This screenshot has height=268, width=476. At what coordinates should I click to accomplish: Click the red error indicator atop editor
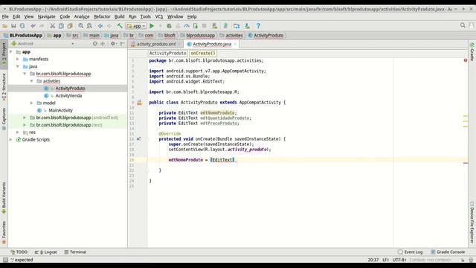coord(466,60)
